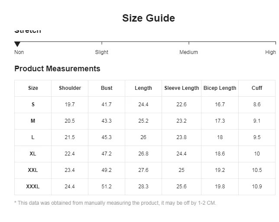
Task: Click the "XXXL" size row label
Action: (x=33, y=187)
